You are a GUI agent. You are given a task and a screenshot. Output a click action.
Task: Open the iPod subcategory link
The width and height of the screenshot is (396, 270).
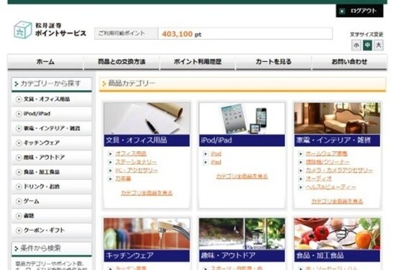click(x=216, y=153)
